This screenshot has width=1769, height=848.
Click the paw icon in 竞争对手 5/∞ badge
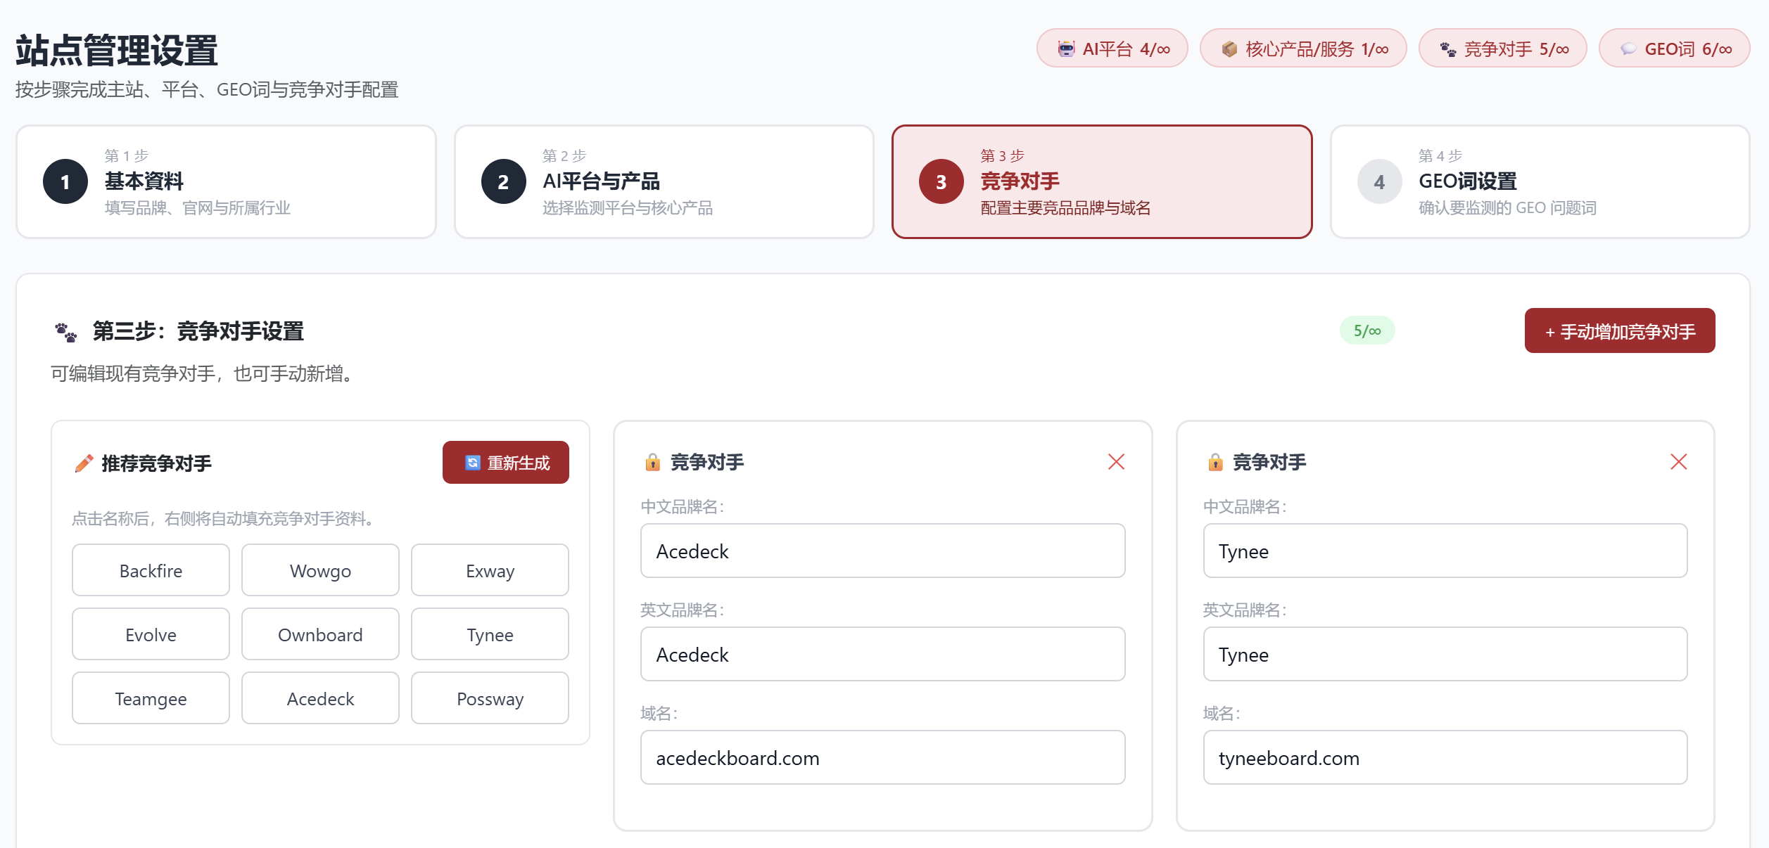click(1448, 49)
